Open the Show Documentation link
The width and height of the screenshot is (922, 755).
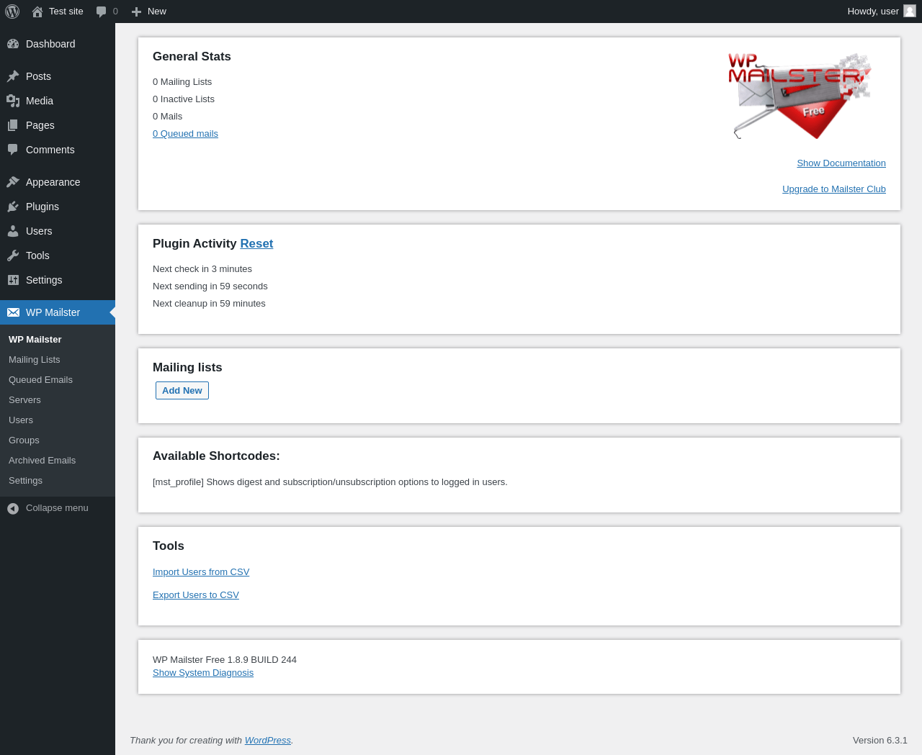click(x=841, y=163)
